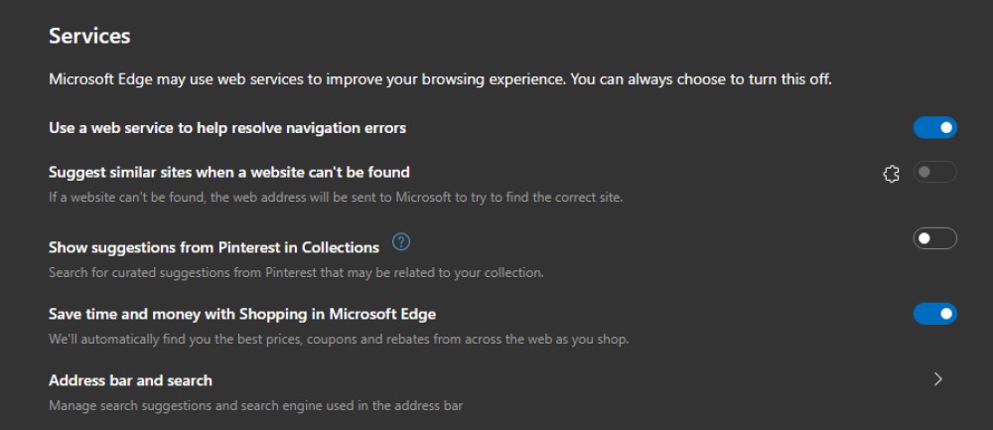This screenshot has height=430, width=993.
Task: Select the Services section heading
Action: 89,36
